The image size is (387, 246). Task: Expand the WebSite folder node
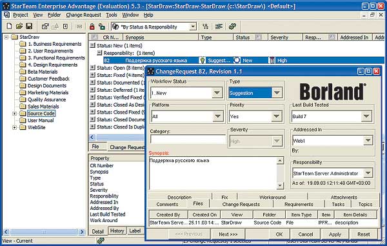pyautogui.click(x=14, y=127)
